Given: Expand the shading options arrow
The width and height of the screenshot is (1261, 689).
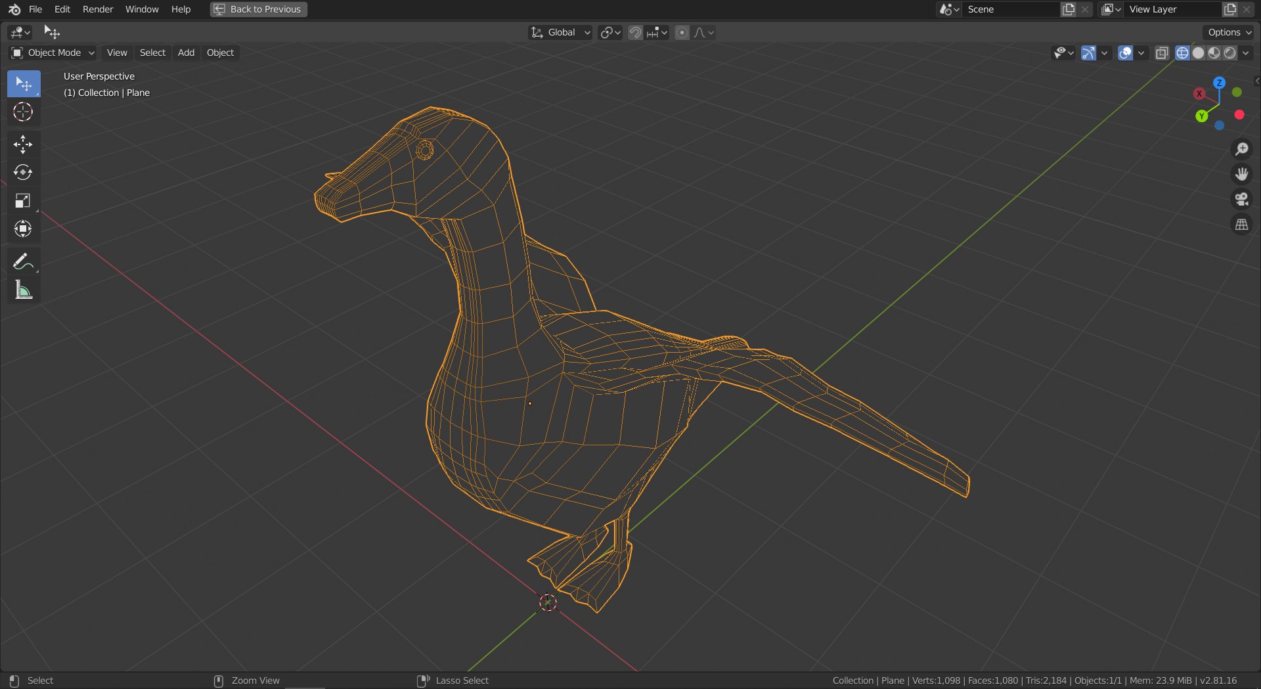Looking at the screenshot, I should click(x=1246, y=53).
